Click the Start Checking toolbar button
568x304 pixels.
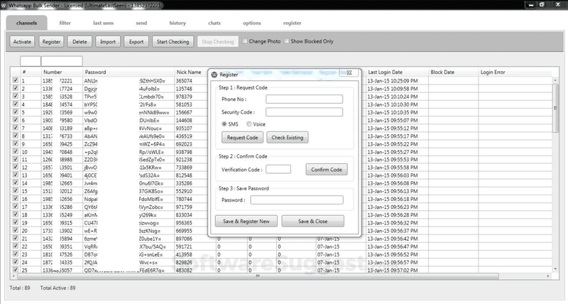(173, 42)
